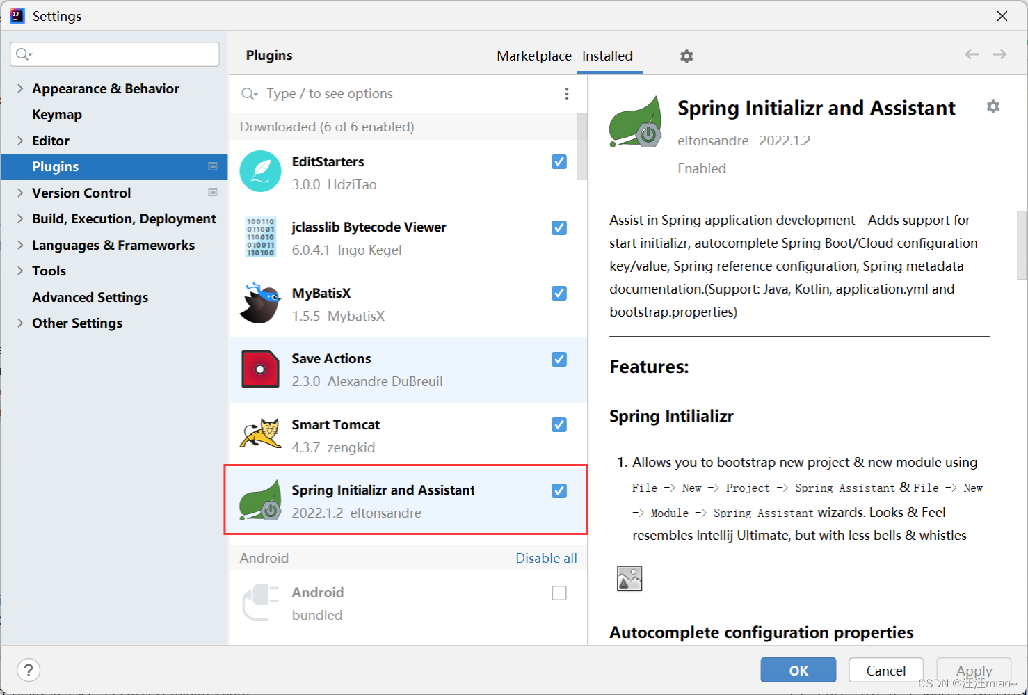Image resolution: width=1028 pixels, height=695 pixels.
Task: Click the settings search magnifier icon
Action: [24, 54]
